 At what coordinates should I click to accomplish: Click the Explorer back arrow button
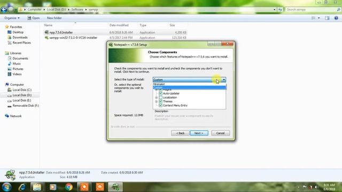[x=4, y=10]
